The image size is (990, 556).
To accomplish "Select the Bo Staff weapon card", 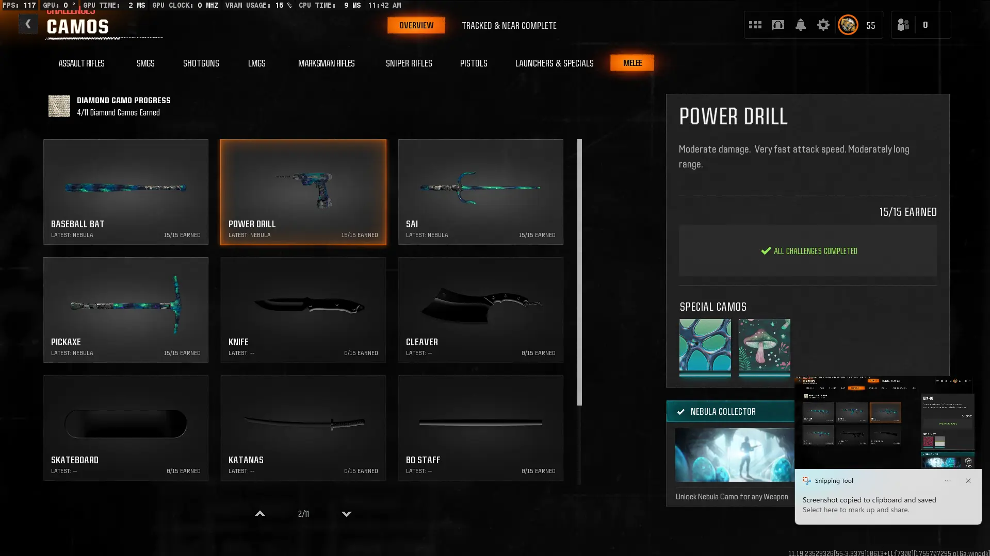I will pyautogui.click(x=481, y=428).
